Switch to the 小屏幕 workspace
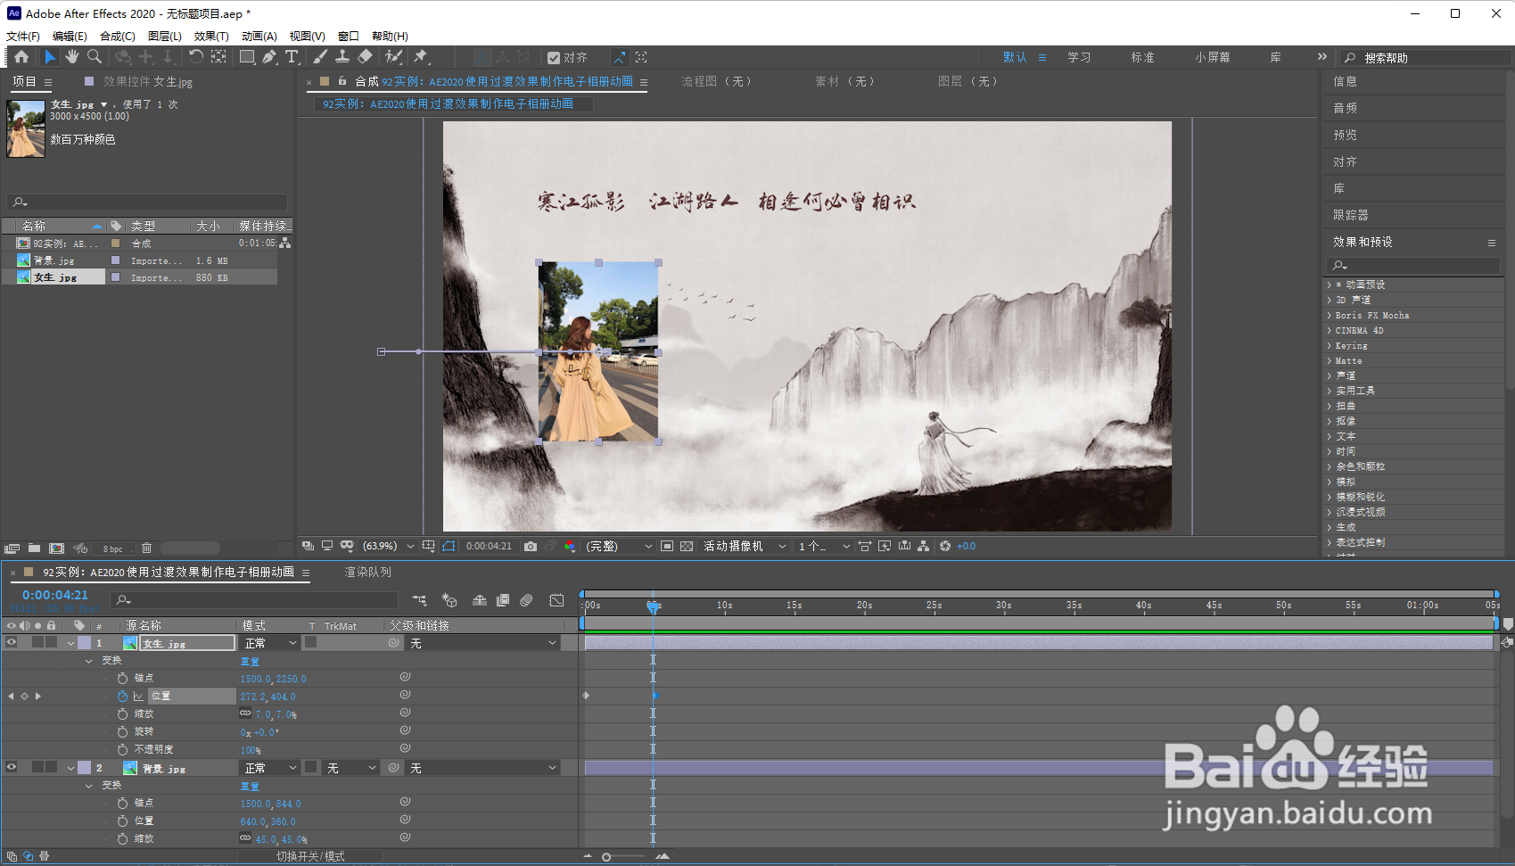The image size is (1515, 866). (1213, 57)
